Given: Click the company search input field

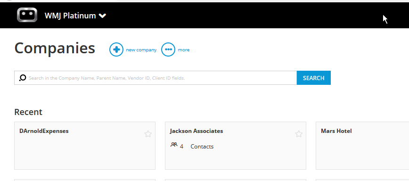Looking at the screenshot, I should (155, 78).
